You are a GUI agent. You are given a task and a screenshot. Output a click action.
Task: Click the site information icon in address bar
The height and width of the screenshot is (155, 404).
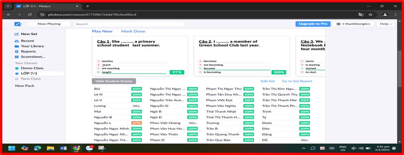click(43, 14)
